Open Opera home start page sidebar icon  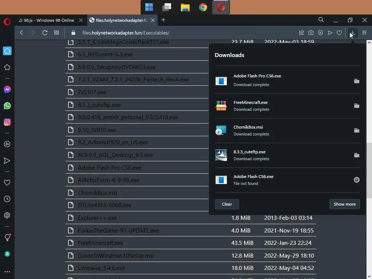point(7,51)
